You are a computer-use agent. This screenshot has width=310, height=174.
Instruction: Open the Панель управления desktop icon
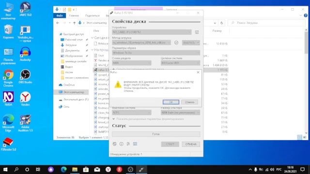[8, 56]
